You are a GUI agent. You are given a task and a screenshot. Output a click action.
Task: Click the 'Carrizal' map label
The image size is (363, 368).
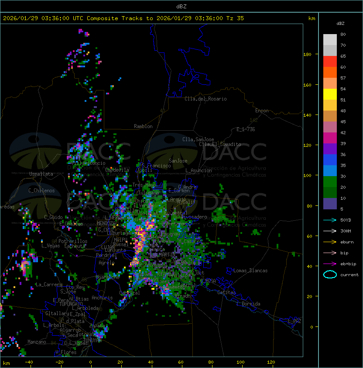pyautogui.click(x=130, y=293)
